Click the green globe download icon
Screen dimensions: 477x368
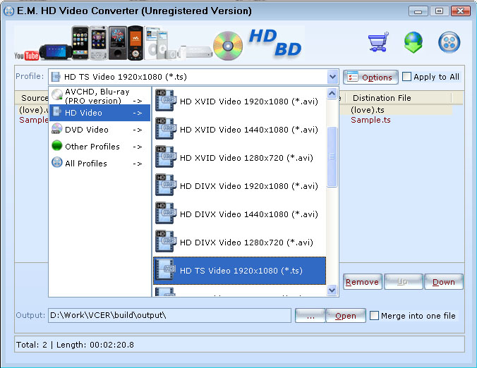coord(413,42)
